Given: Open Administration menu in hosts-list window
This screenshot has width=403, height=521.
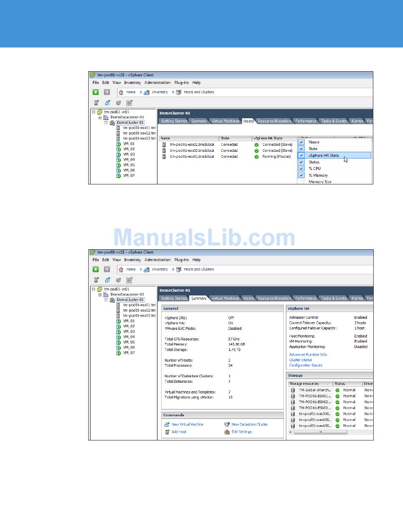Looking at the screenshot, I should (157, 83).
